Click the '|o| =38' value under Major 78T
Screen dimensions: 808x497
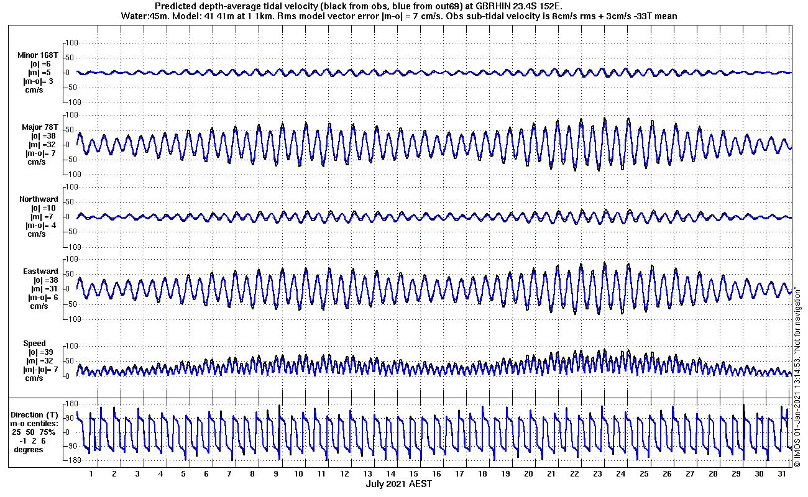[43, 136]
